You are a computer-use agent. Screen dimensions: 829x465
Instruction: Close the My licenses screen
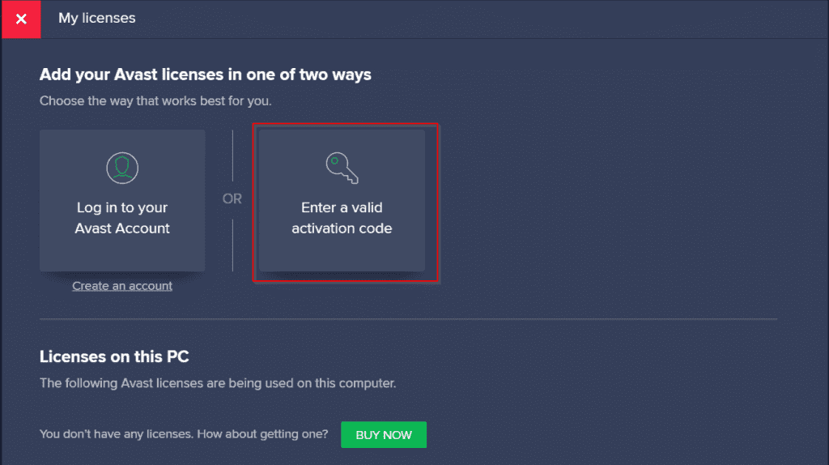click(x=21, y=19)
